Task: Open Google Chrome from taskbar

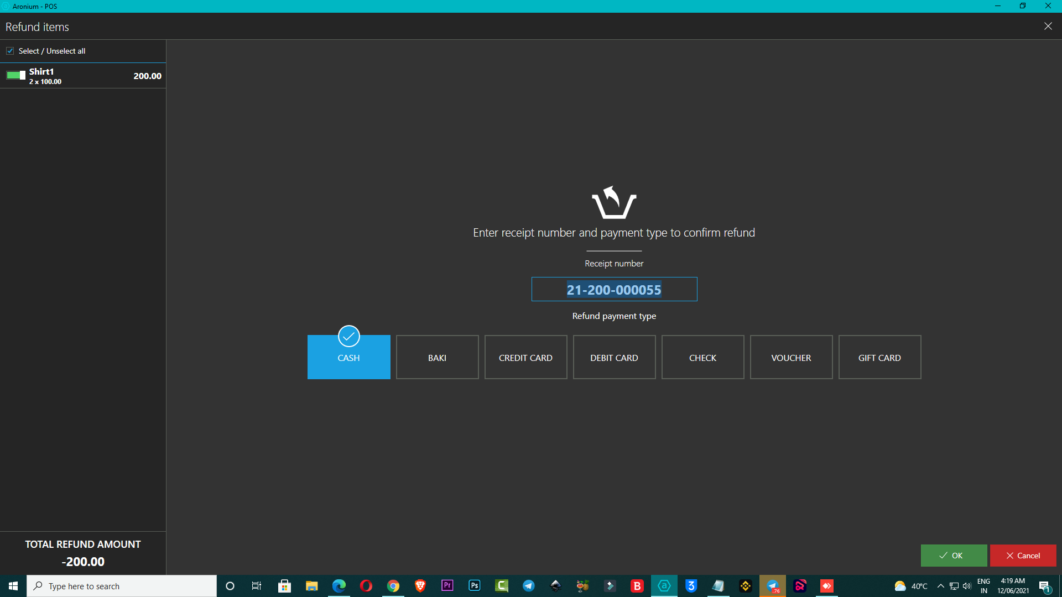Action: point(393,586)
